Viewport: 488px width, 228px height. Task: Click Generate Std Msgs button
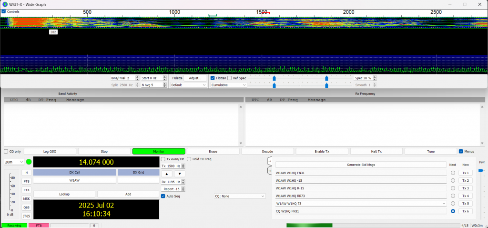click(x=360, y=165)
